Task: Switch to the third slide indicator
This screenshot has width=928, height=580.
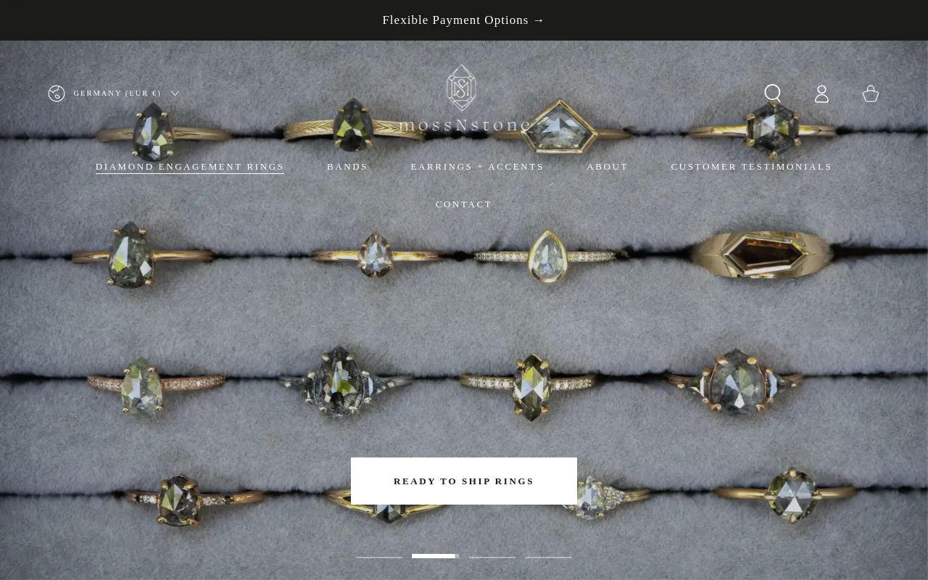Action: tap(492, 557)
